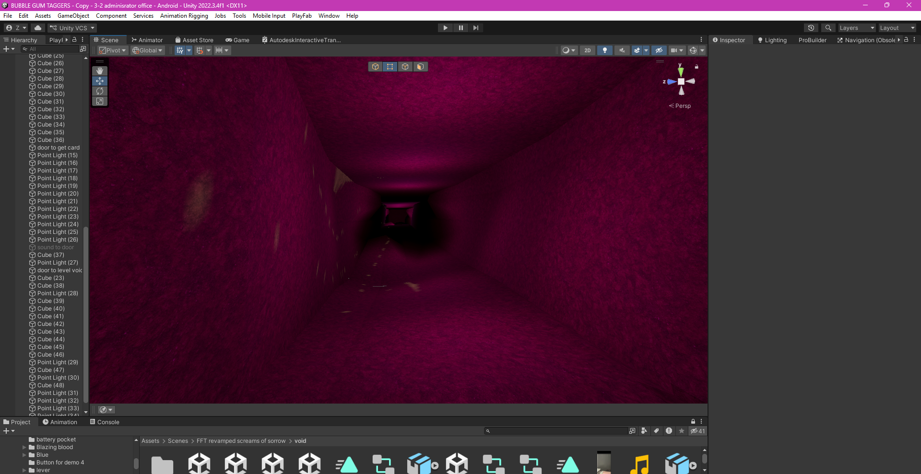
Task: Open the global Search magnifier icon
Action: pyautogui.click(x=828, y=28)
